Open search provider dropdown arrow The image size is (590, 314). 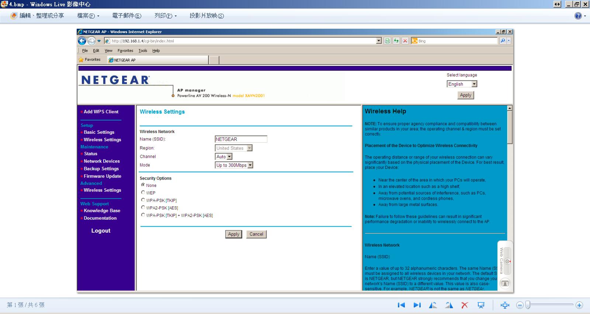[x=509, y=41]
